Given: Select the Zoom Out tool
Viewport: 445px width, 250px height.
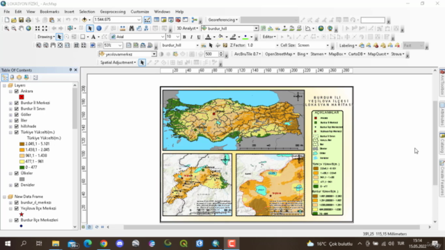Looking at the screenshot, I should click(14, 28).
